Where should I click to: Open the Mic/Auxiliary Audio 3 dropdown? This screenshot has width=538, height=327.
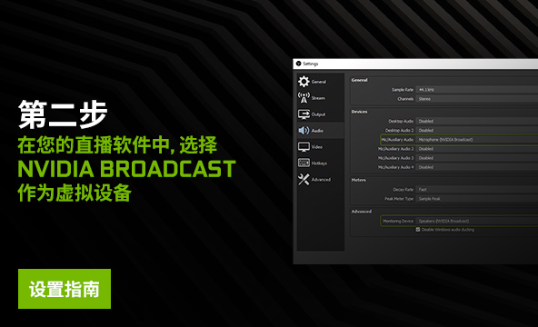(477, 158)
